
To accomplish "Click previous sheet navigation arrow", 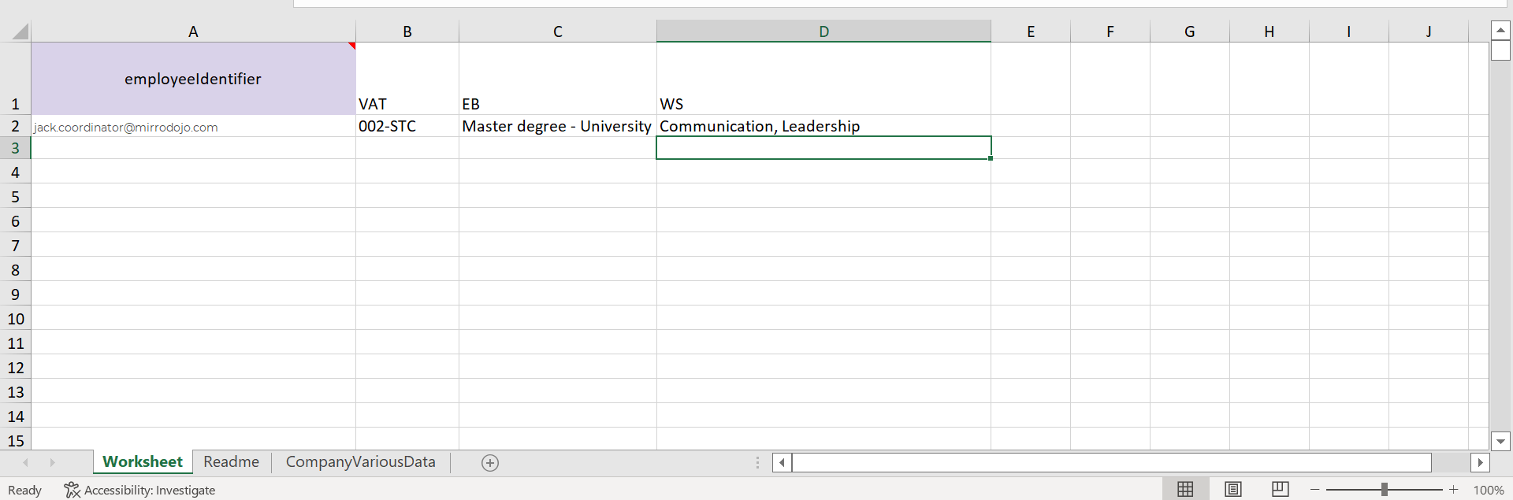I will 26,462.
